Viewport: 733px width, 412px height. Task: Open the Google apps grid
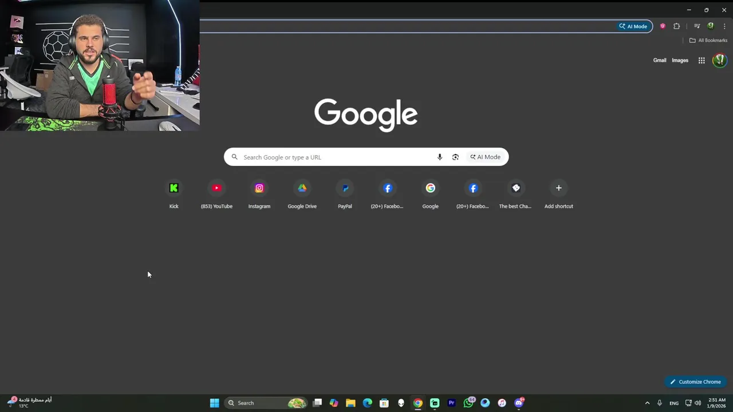[x=702, y=60]
